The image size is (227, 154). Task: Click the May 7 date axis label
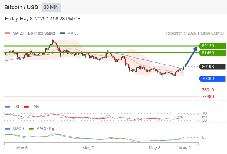click(x=88, y=148)
